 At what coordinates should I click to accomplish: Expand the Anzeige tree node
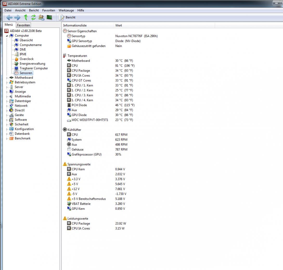[7, 92]
